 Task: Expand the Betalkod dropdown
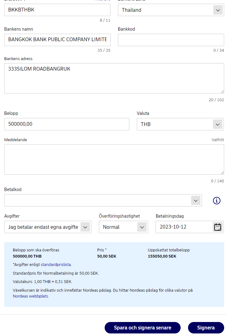click(x=195, y=201)
